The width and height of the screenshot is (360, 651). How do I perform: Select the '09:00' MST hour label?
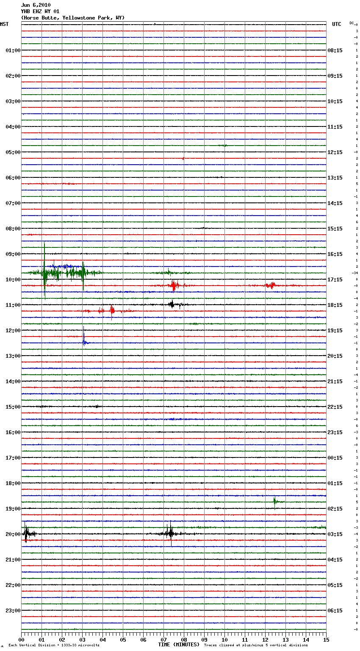click(13, 254)
